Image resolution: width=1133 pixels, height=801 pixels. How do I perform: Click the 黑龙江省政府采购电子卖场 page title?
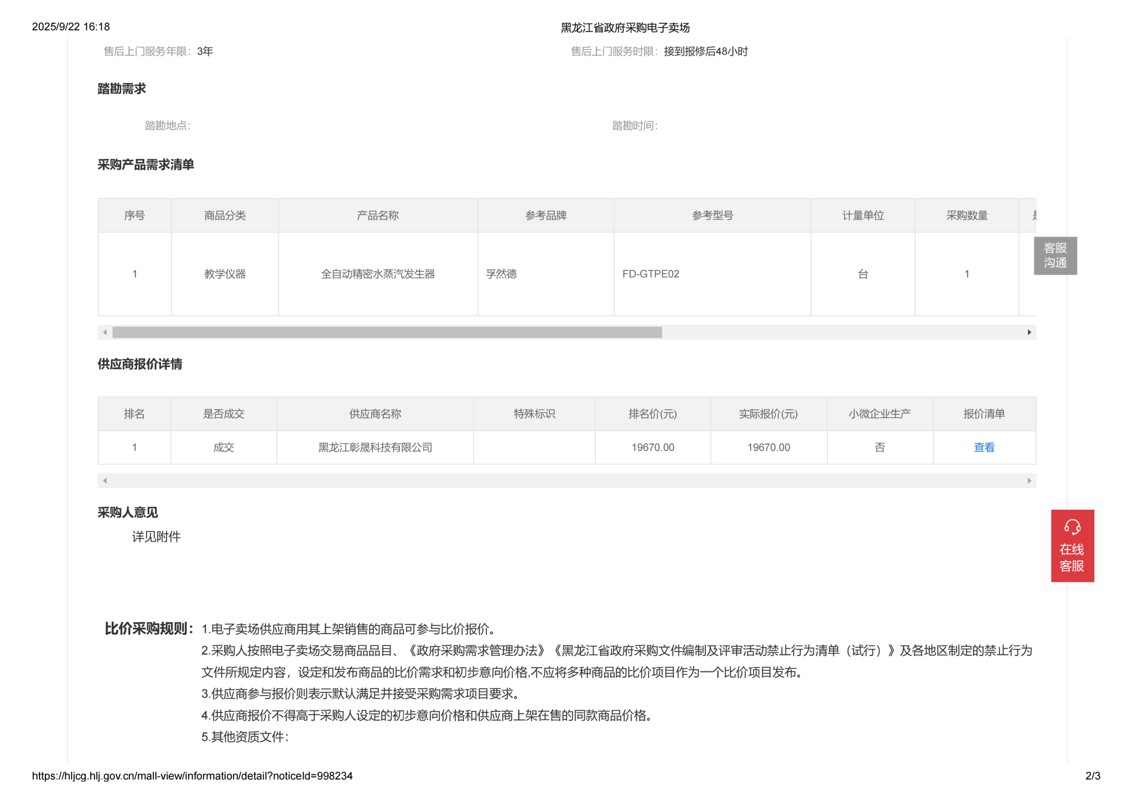pyautogui.click(x=625, y=28)
